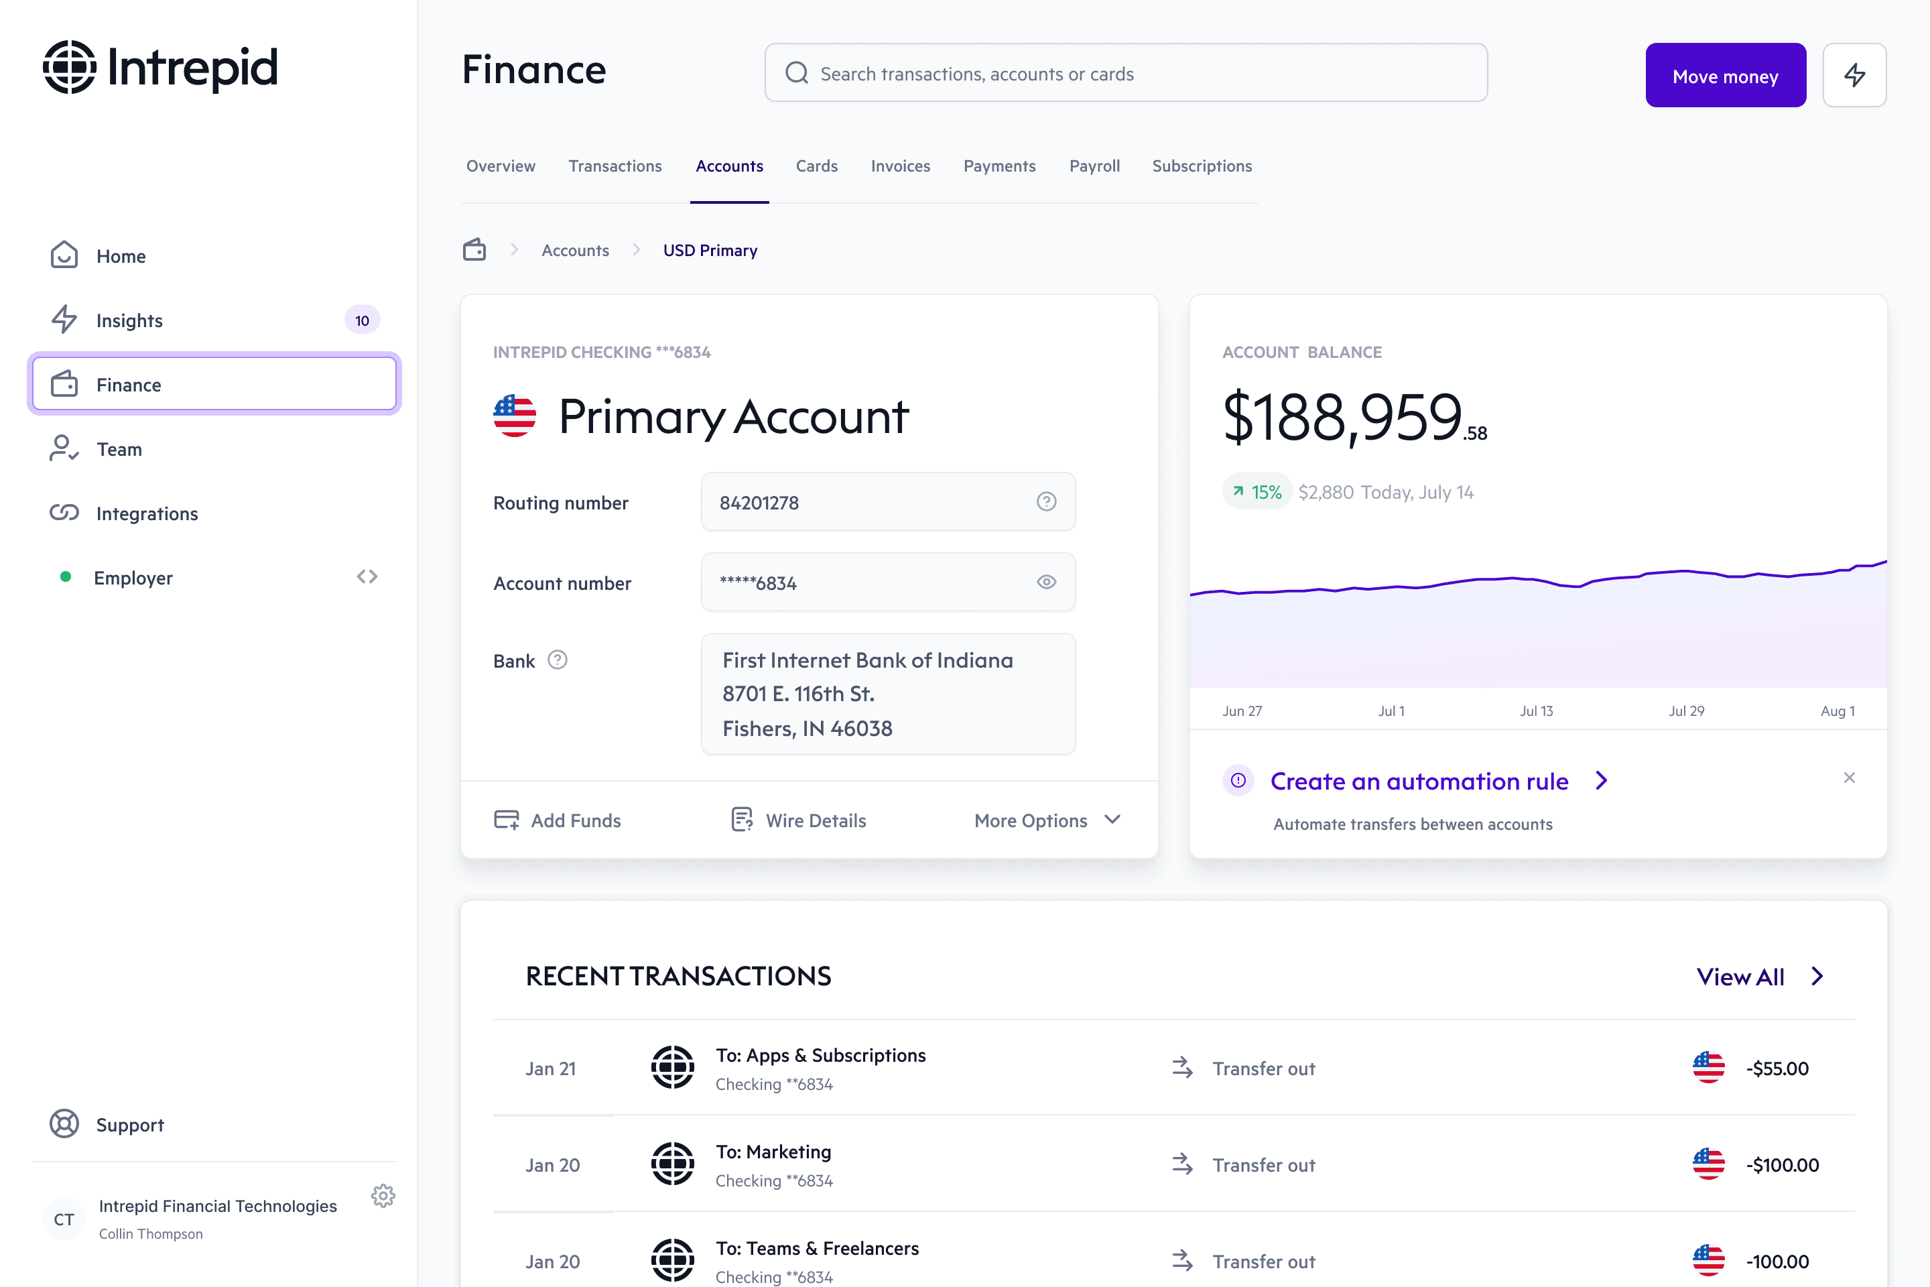Reveal account number with eye icon
The image size is (1930, 1287).
[x=1045, y=582]
